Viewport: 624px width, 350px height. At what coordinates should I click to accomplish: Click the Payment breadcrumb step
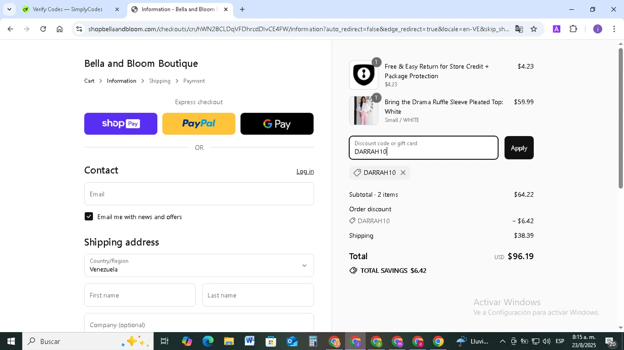[194, 81]
